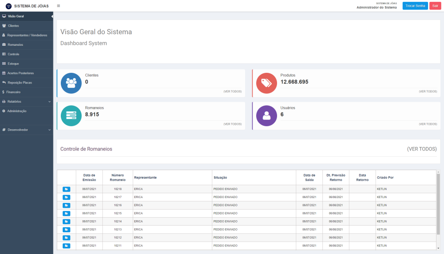Click the dollar icon beside Financeiro
This screenshot has width=444, height=254.
pos(3,92)
